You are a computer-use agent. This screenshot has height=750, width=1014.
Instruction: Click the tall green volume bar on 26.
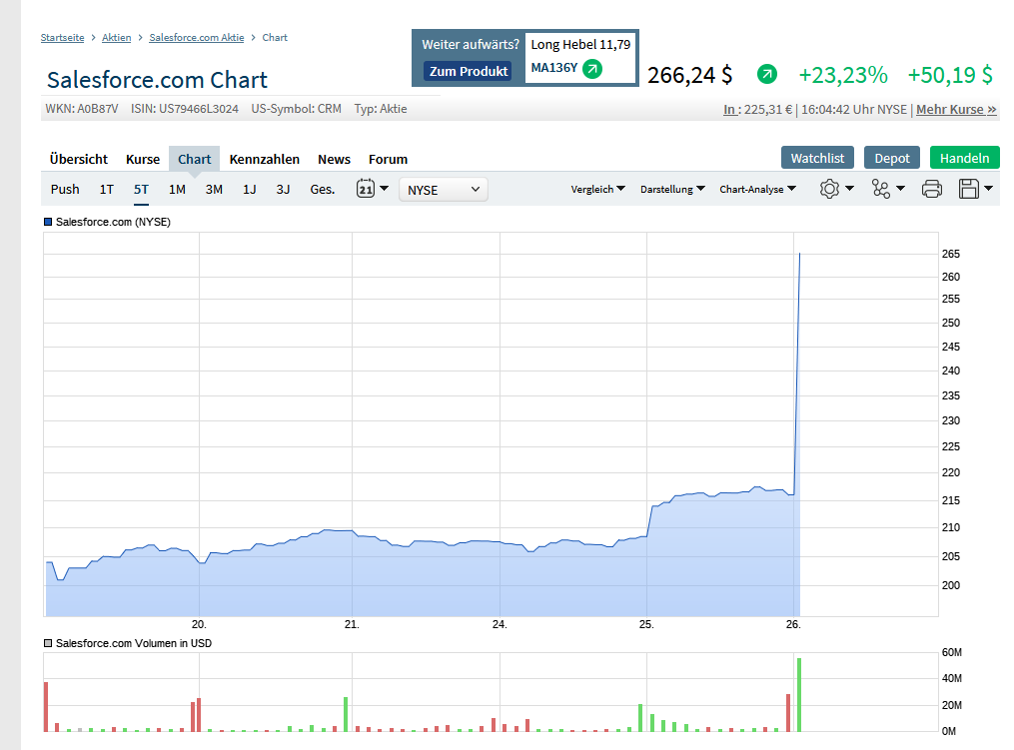(799, 695)
